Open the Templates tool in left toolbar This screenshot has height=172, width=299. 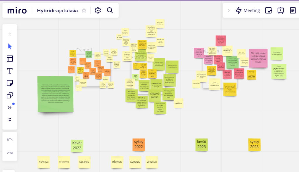pos(10,59)
